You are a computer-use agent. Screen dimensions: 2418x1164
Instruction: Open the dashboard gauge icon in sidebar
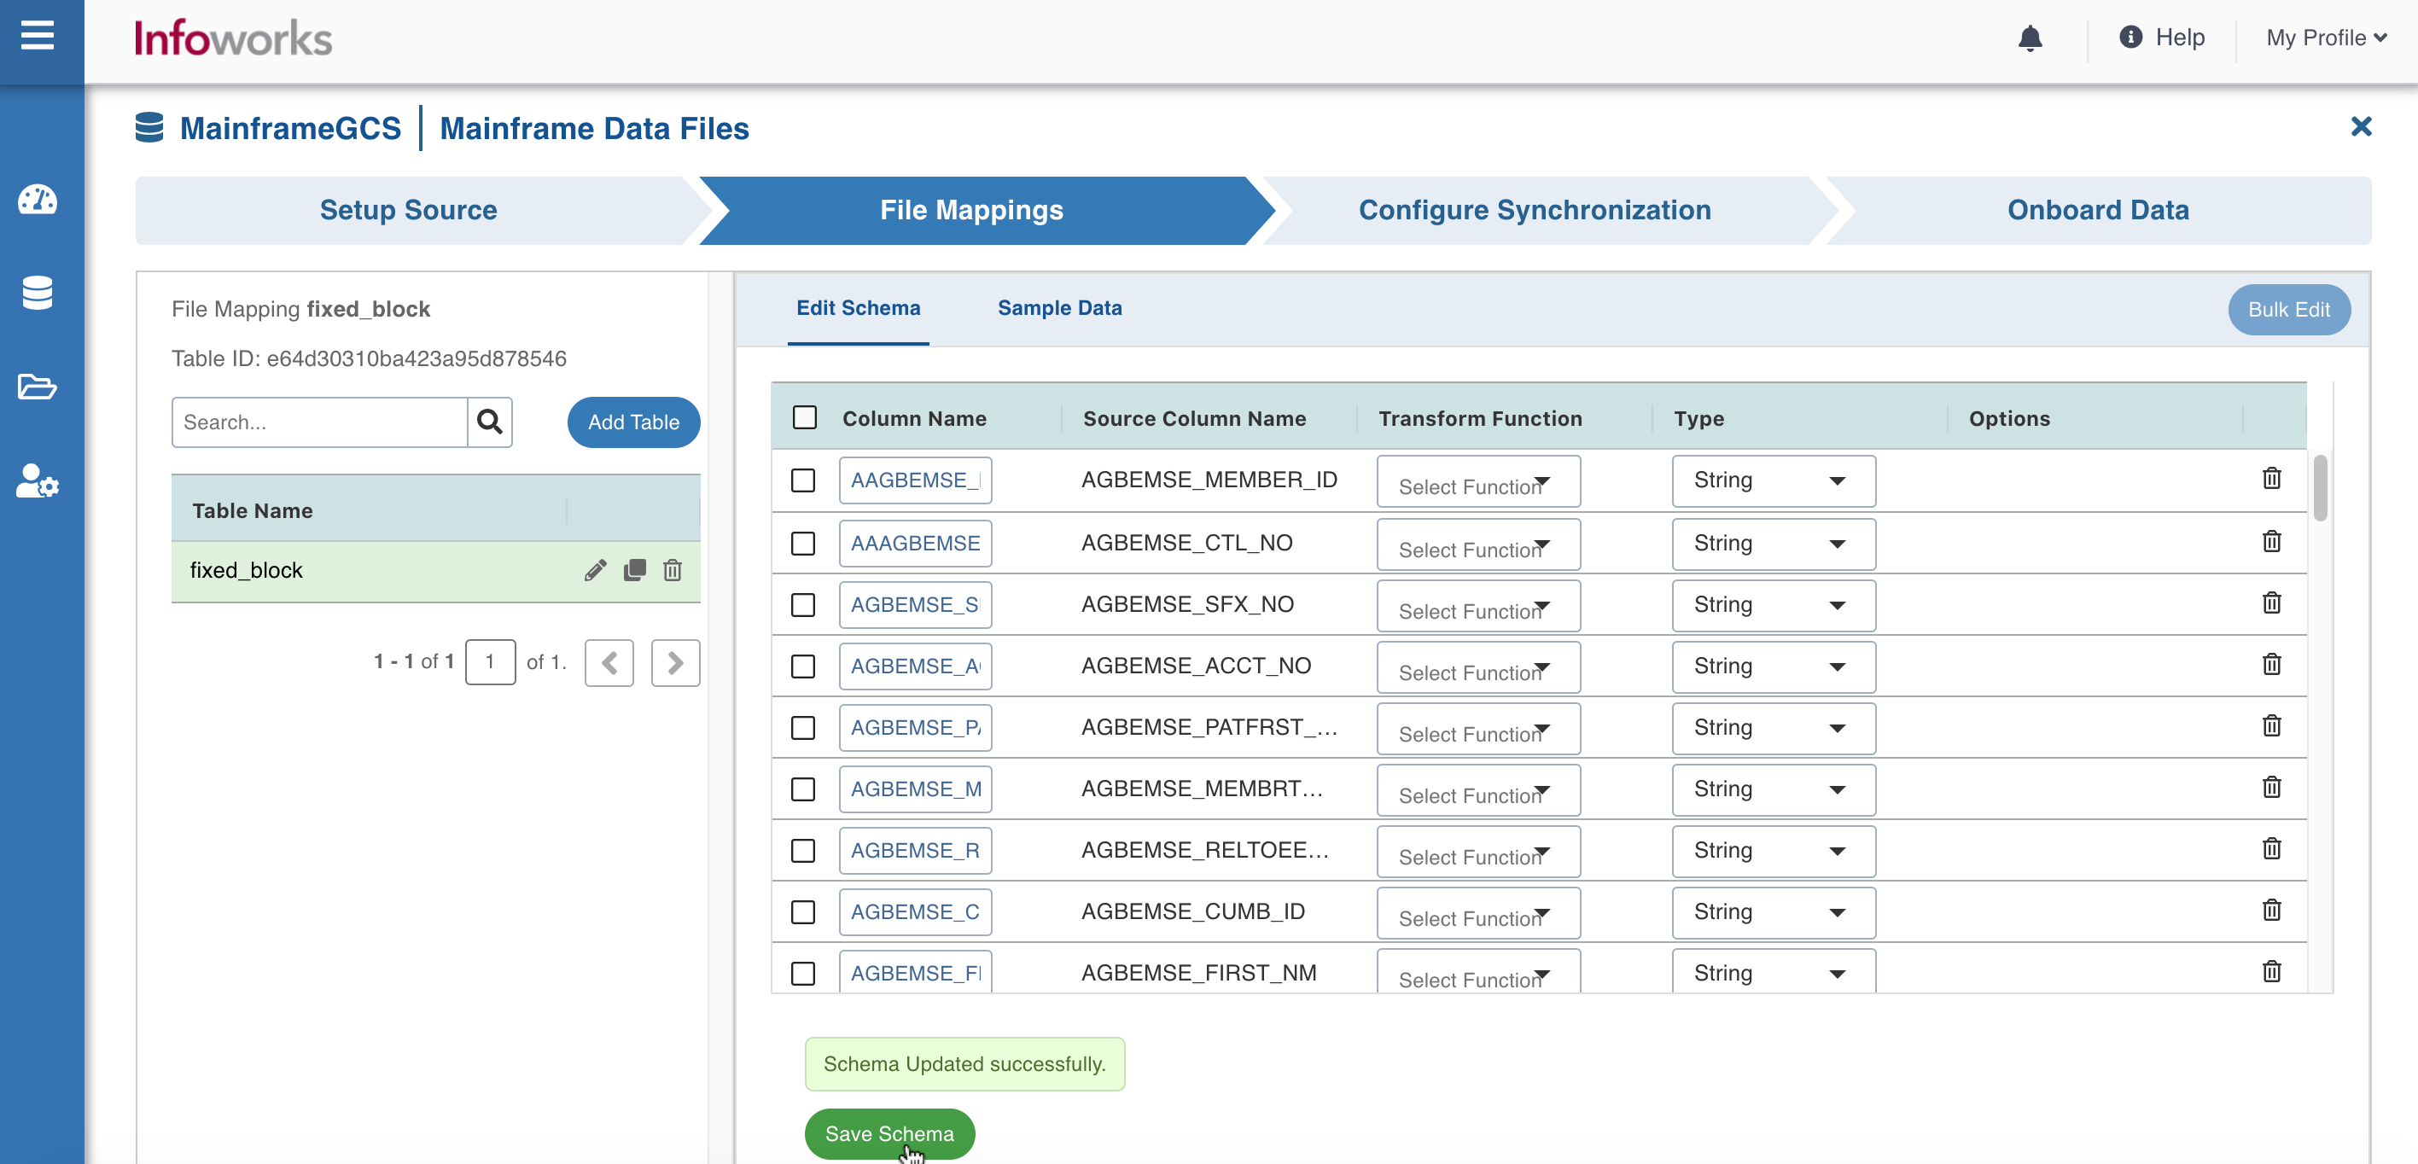[x=38, y=200]
